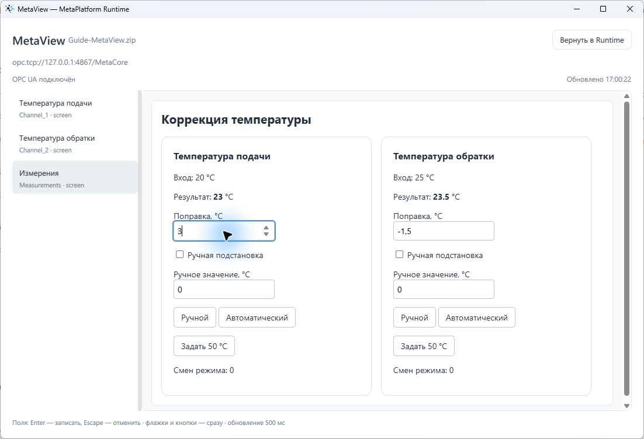644x439 pixels.
Task: Click the Температура подачи card heading
Action: (x=222, y=156)
